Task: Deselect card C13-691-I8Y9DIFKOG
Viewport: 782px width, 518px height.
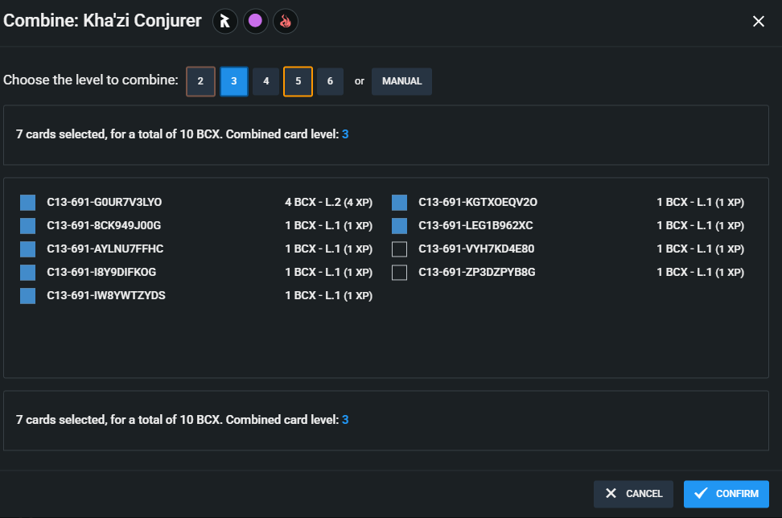Action: point(28,273)
